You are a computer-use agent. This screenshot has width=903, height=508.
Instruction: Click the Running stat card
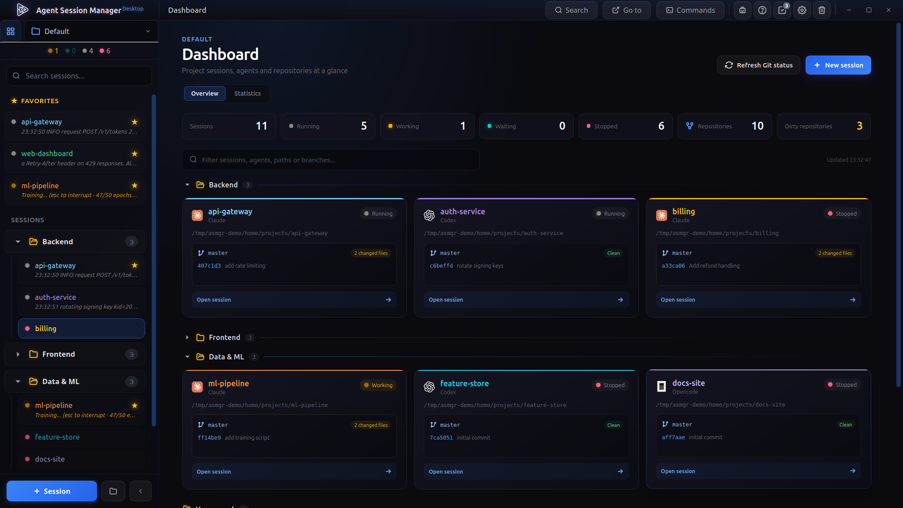click(x=328, y=126)
